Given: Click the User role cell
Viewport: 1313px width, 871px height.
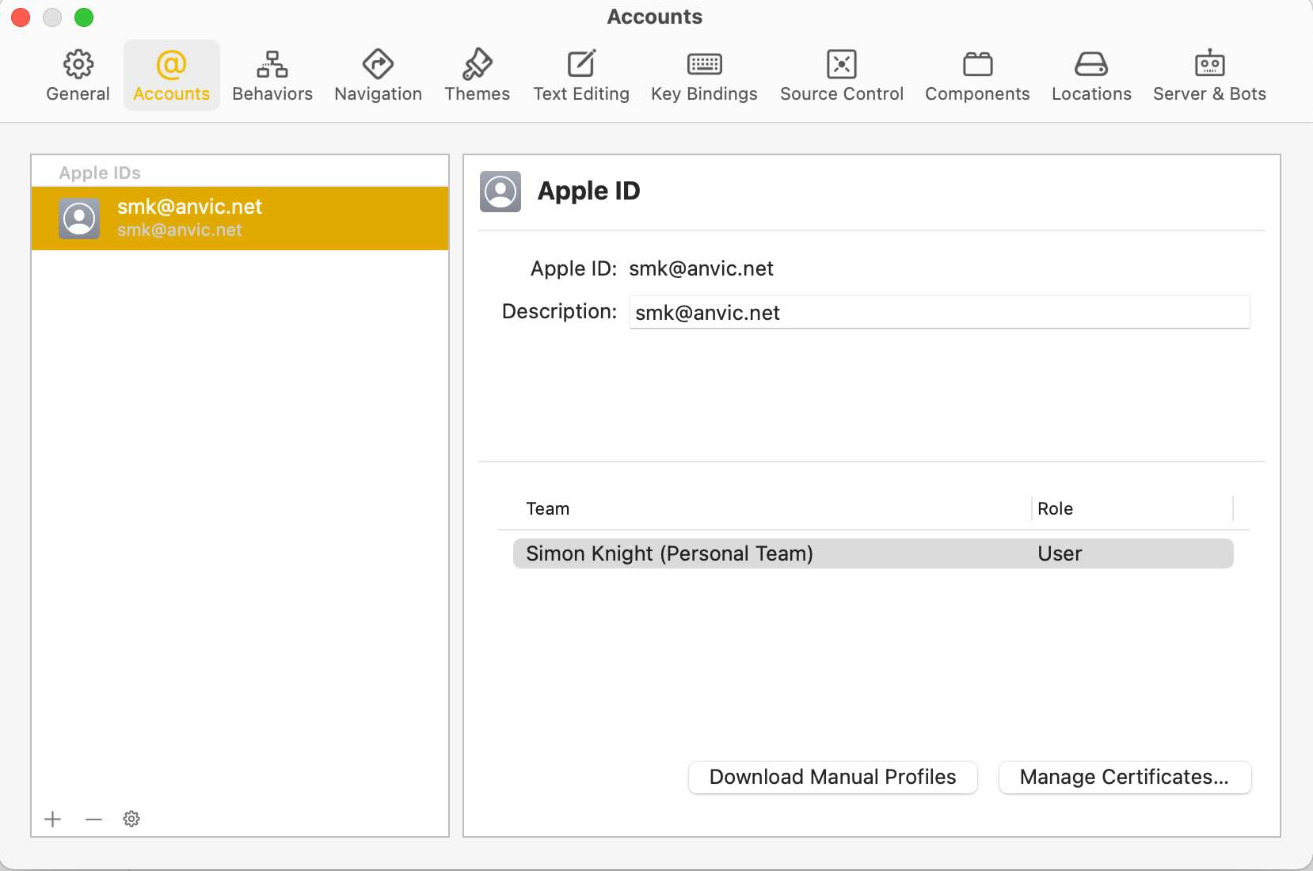Looking at the screenshot, I should (x=1060, y=553).
